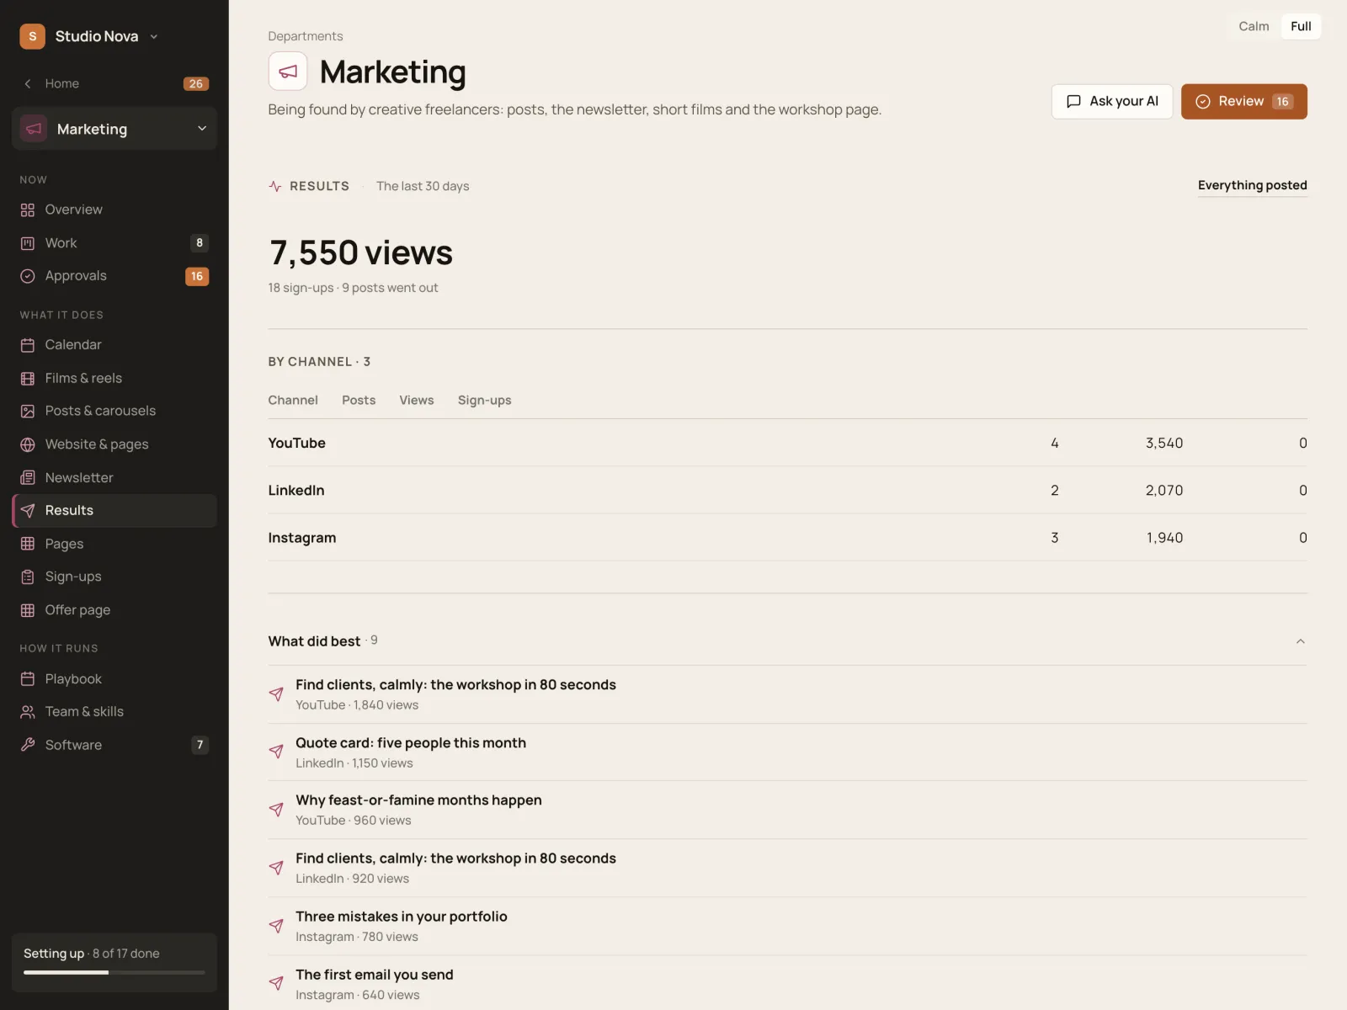Open Newsletter in the sidebar
This screenshot has height=1010, width=1347.
(114, 478)
